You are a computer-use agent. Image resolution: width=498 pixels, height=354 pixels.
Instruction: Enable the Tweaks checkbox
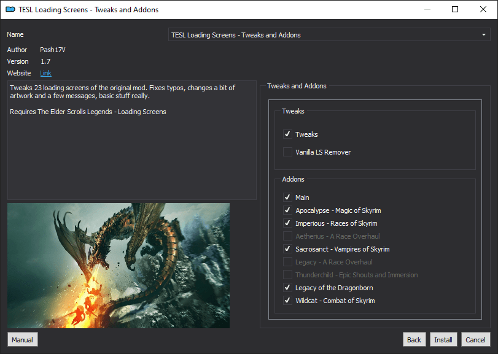[287, 134]
